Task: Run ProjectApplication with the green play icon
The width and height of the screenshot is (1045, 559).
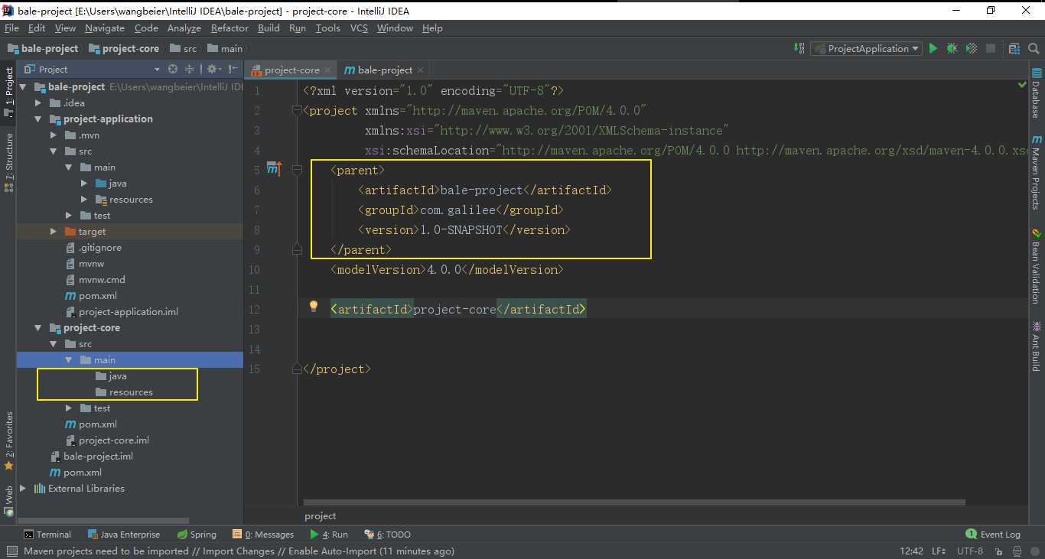Action: 933,48
